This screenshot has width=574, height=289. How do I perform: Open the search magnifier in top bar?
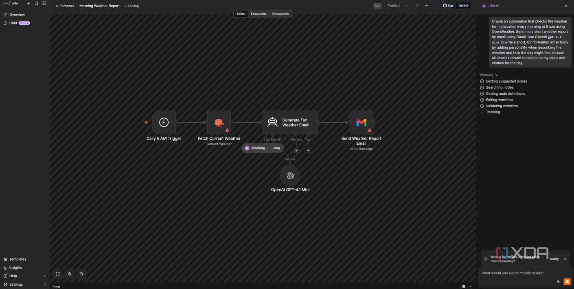click(36, 3)
